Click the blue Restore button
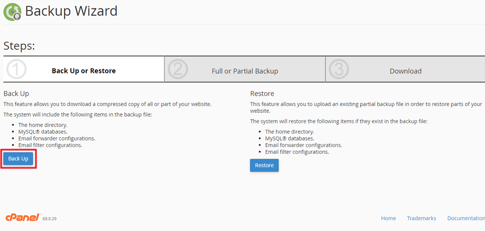 [264, 166]
